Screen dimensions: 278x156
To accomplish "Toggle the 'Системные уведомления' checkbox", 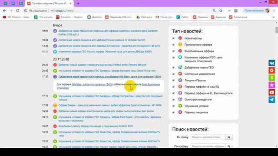I will 173,74.
